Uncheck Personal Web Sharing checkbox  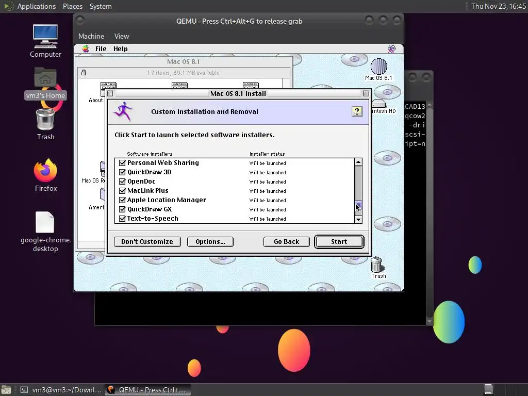click(122, 163)
